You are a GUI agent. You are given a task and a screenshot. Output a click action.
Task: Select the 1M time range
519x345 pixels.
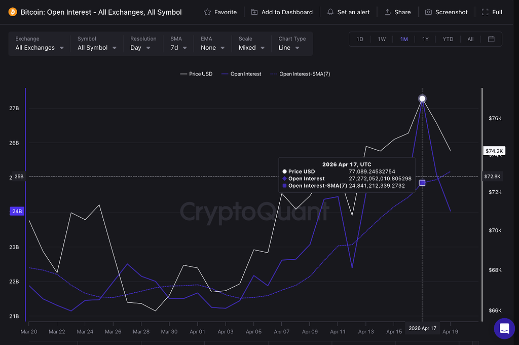point(404,39)
